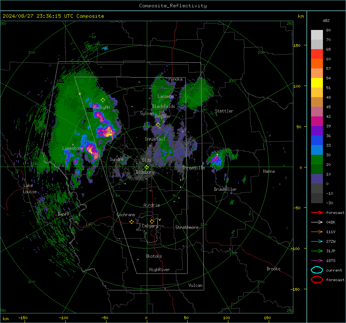Click the Calgary city label
The width and height of the screenshot is (346, 323).
pos(150,226)
